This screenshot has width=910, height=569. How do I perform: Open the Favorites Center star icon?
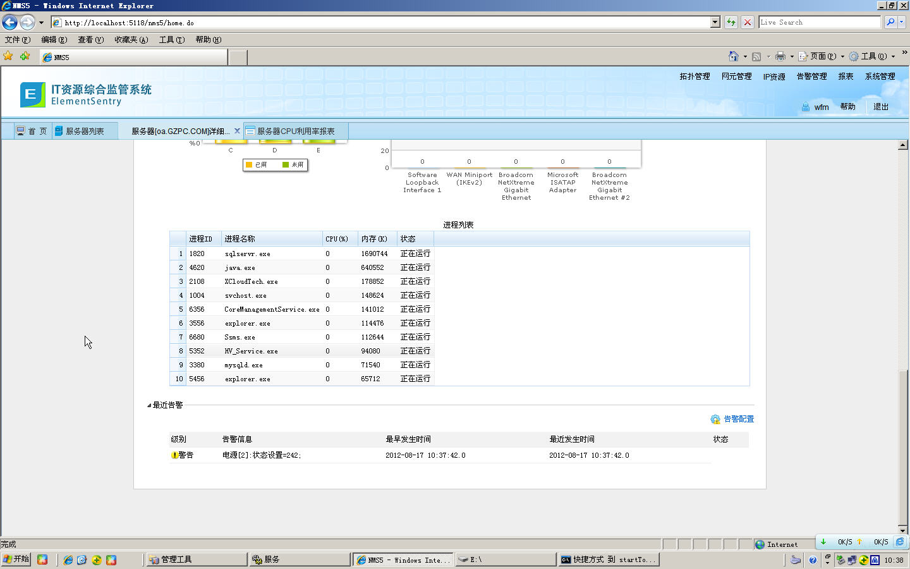pos(8,56)
